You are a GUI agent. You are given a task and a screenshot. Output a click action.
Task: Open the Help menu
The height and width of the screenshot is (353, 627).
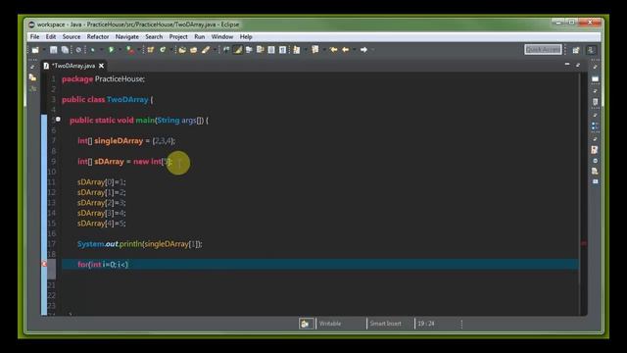246,37
